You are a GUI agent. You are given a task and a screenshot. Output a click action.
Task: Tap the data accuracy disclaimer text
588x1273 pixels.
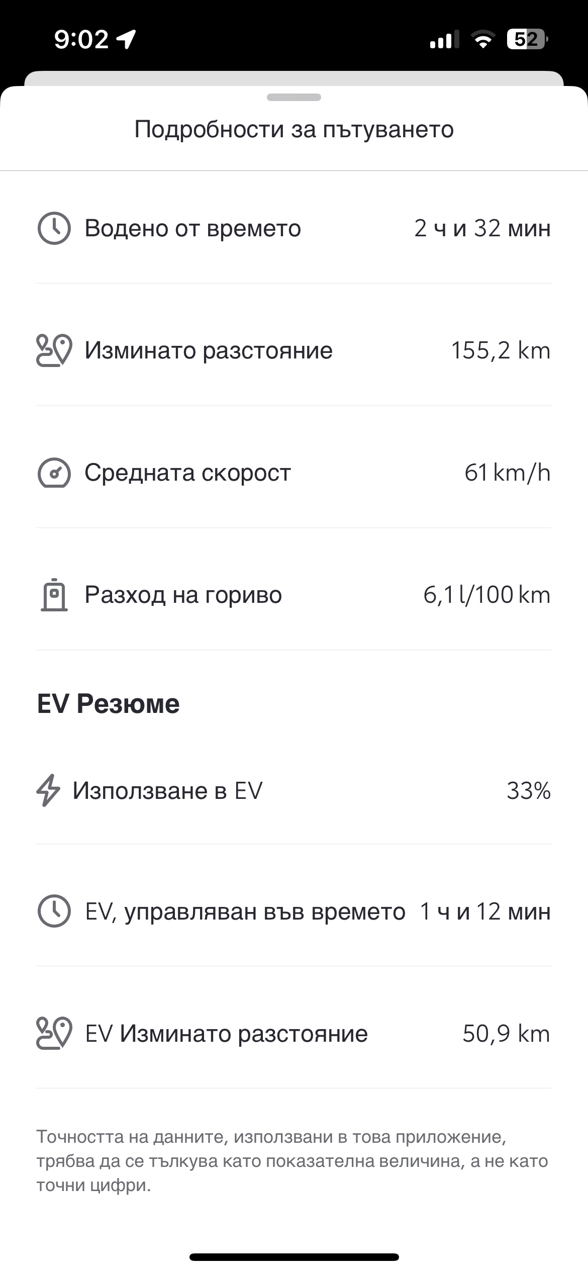pyautogui.click(x=291, y=1161)
